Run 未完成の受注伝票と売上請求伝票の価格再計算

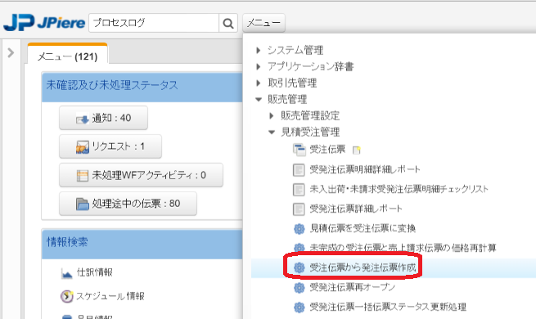(x=403, y=248)
